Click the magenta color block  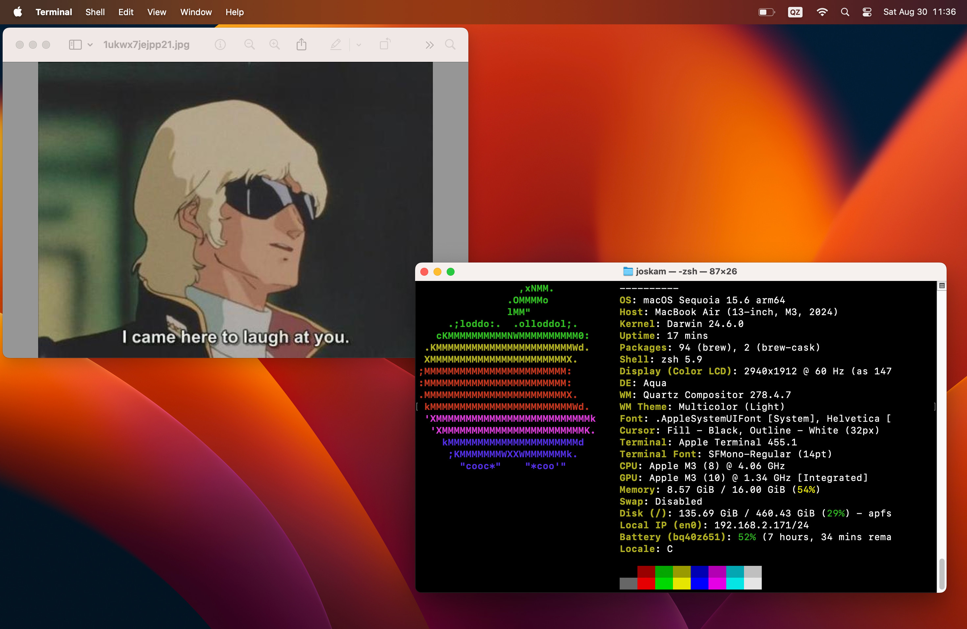717,583
